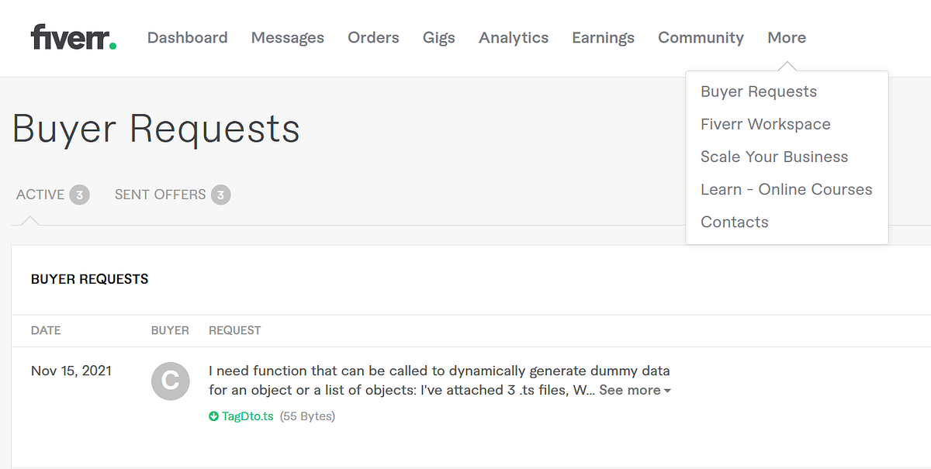Open Orders from top navigation
This screenshot has height=469, width=931.
point(373,37)
